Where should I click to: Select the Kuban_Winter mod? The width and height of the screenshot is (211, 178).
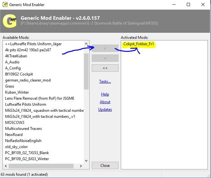(17, 92)
